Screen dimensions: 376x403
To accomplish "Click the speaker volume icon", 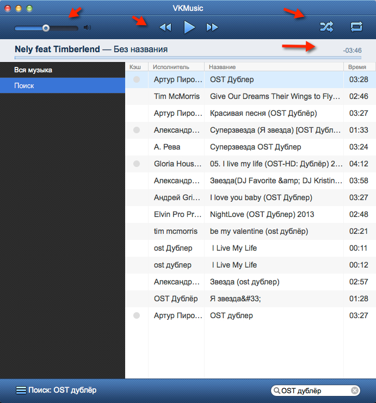I will click(x=88, y=28).
